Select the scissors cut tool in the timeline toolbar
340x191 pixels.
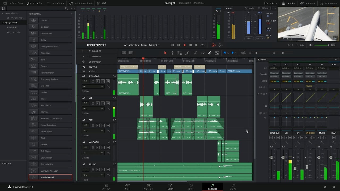point(196,53)
